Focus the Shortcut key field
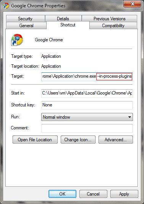 click(87, 105)
